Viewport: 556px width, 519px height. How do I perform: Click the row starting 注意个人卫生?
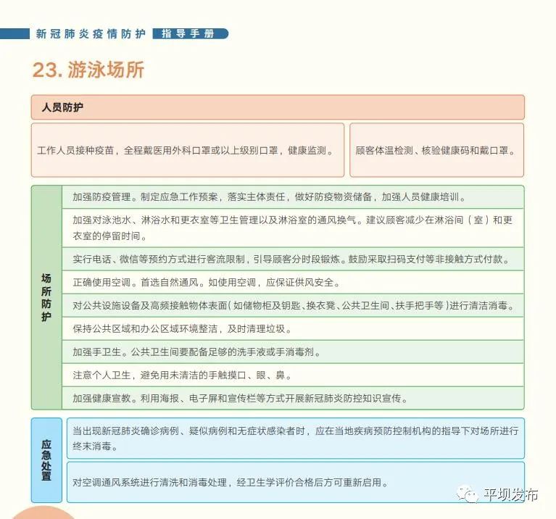(293, 375)
